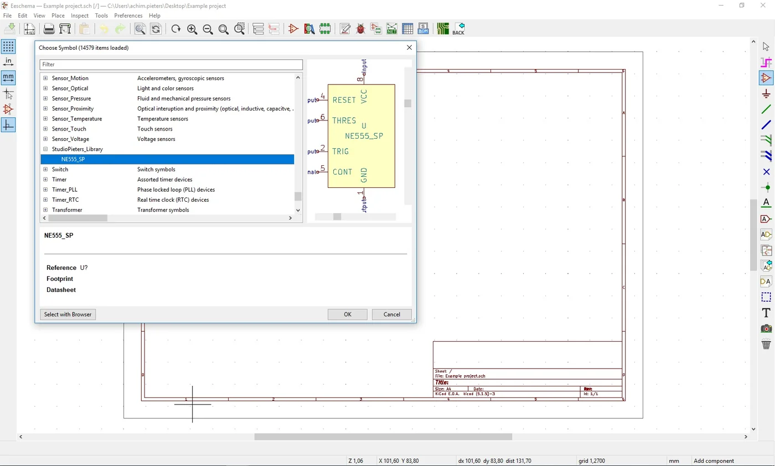Image resolution: width=775 pixels, height=466 pixels.
Task: Click Select with Browser button
Action: 68,315
